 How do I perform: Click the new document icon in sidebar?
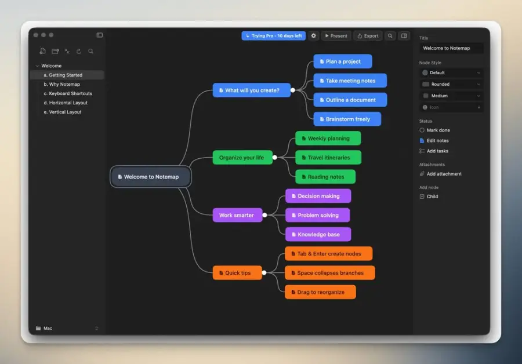click(42, 51)
